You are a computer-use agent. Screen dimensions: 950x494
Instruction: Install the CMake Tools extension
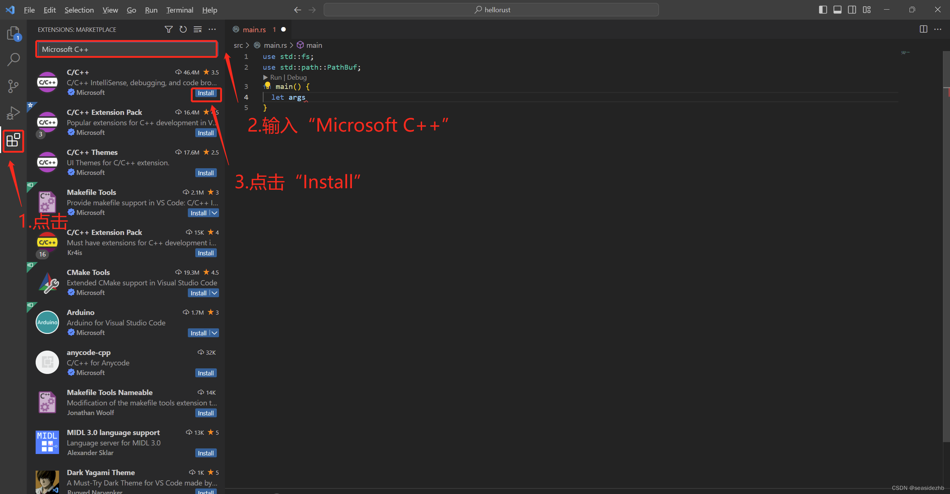pyautogui.click(x=199, y=293)
